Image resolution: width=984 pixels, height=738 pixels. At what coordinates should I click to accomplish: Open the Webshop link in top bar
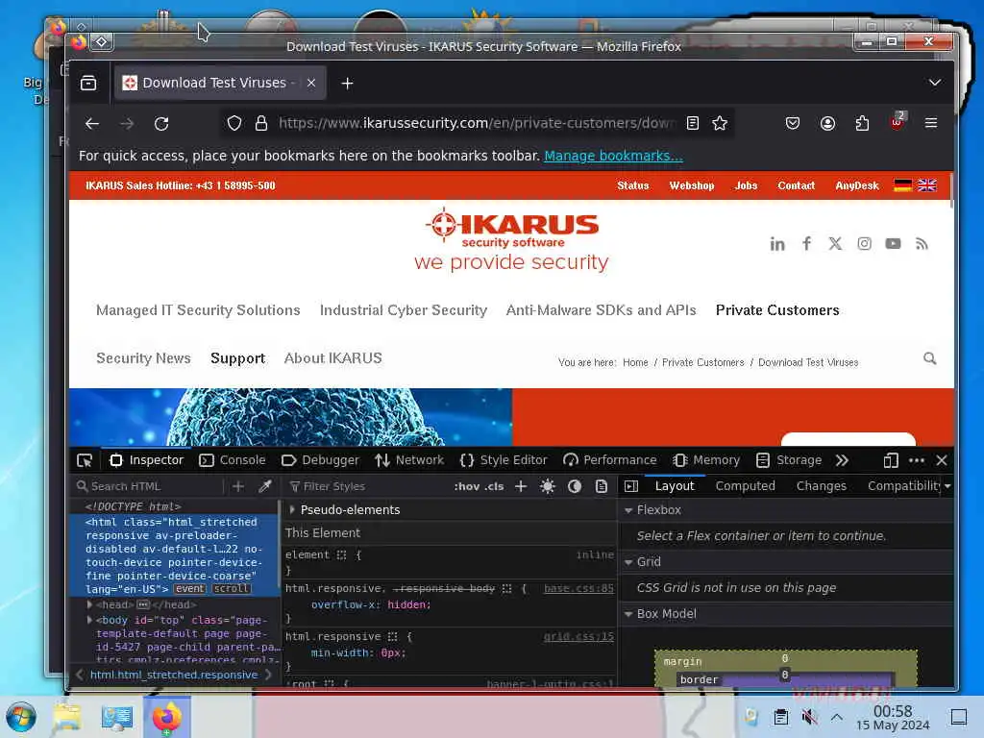click(x=692, y=185)
